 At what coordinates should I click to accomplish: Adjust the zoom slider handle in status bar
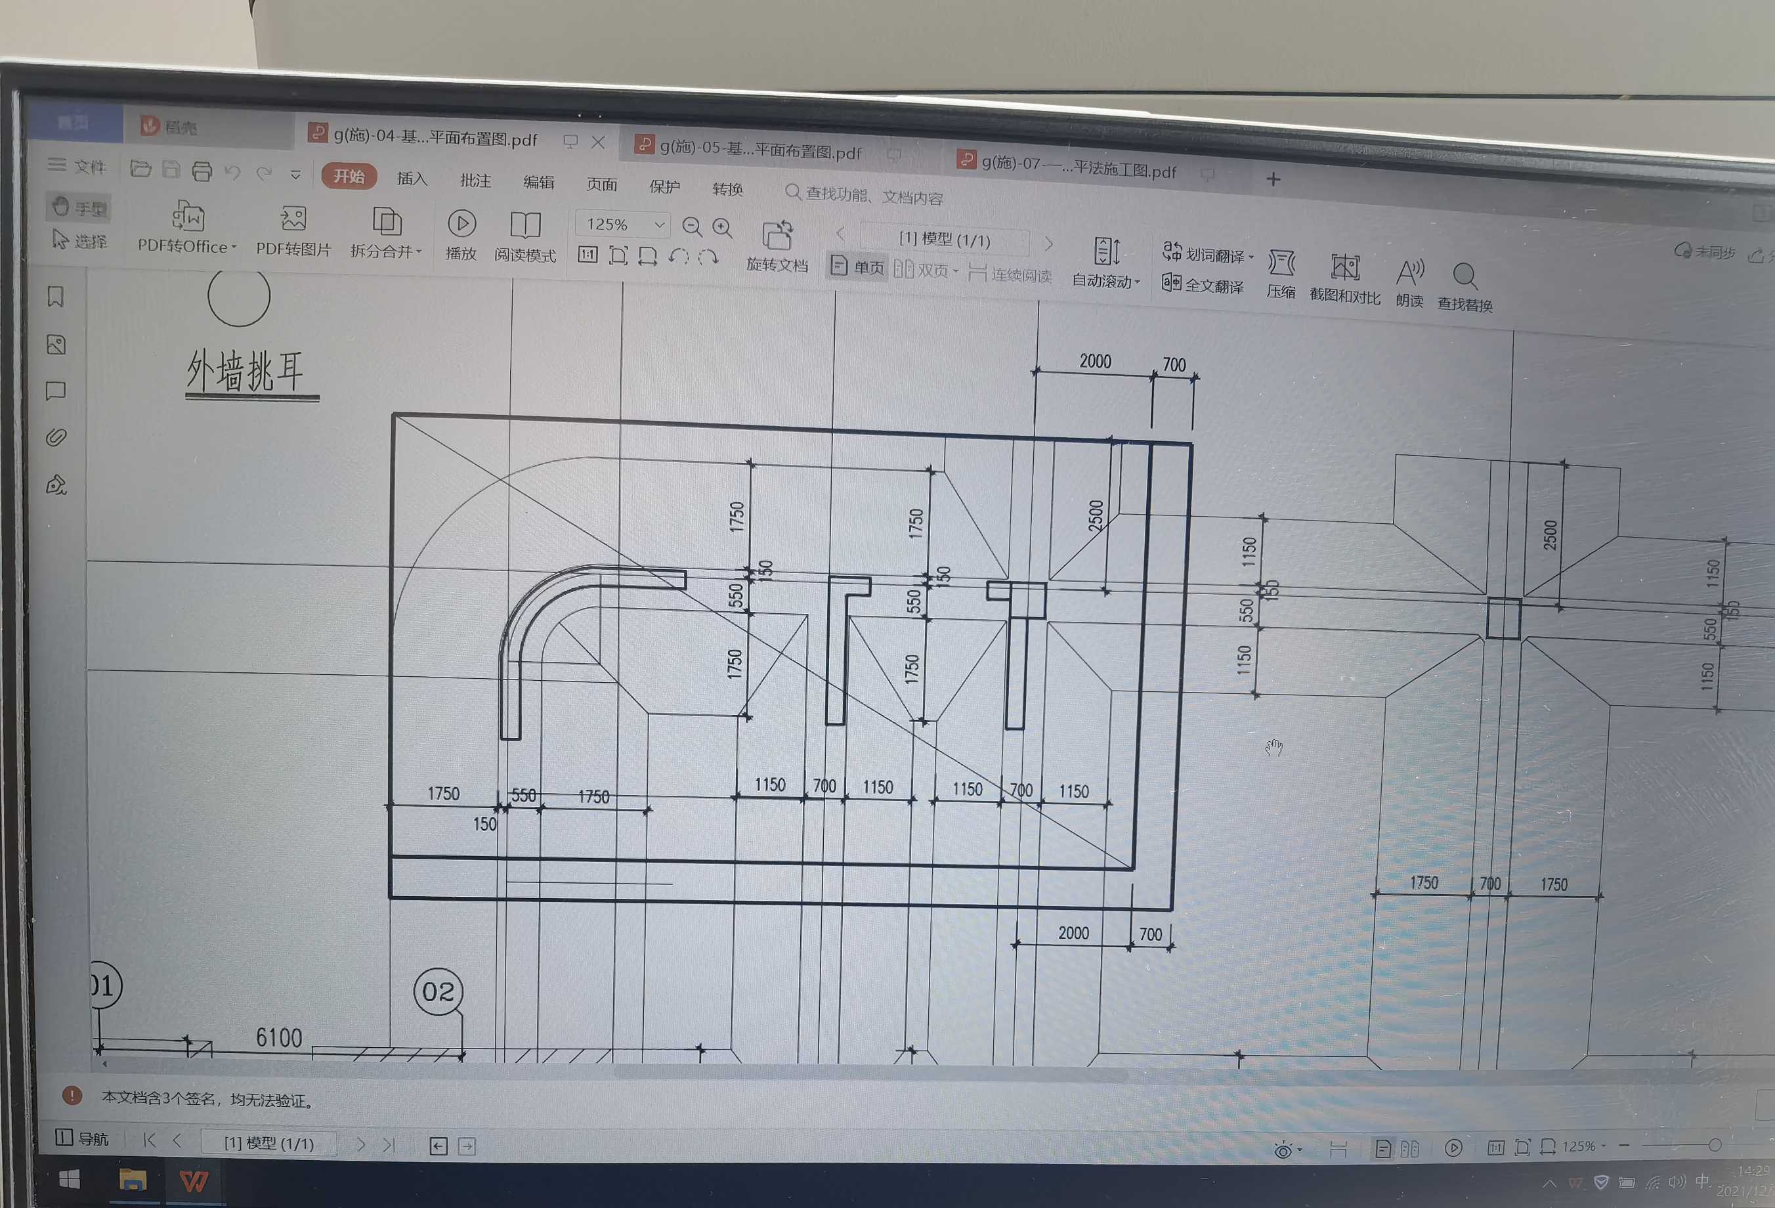1715,1144
